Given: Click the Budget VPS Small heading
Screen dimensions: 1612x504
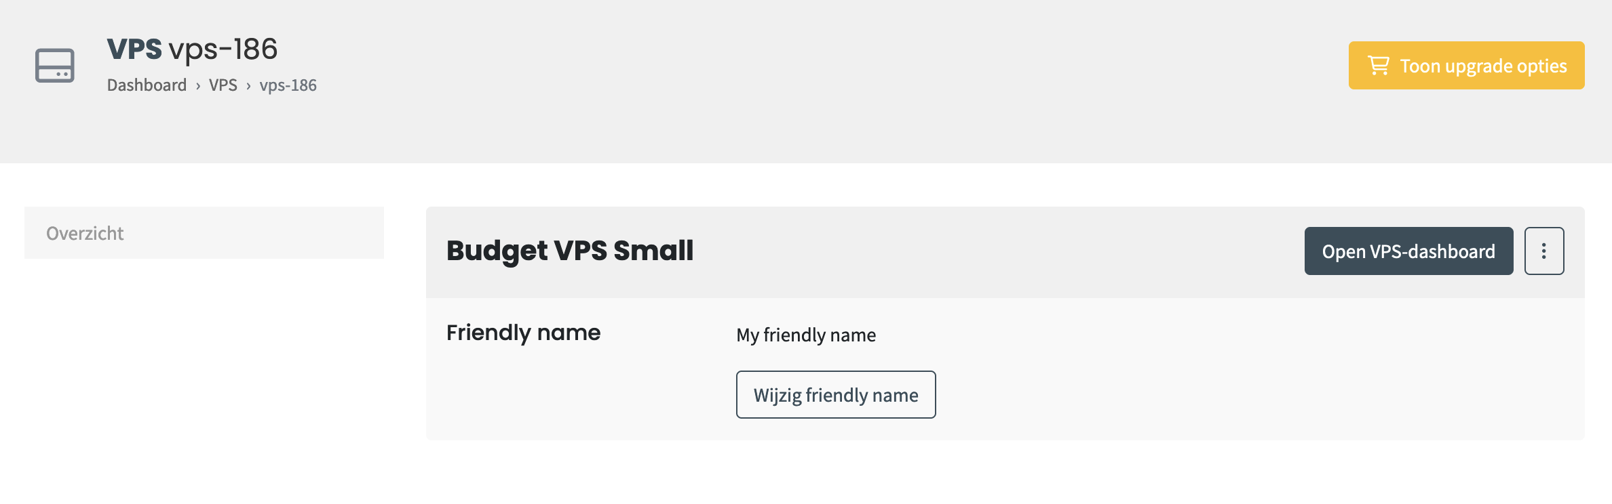Looking at the screenshot, I should tap(570, 251).
